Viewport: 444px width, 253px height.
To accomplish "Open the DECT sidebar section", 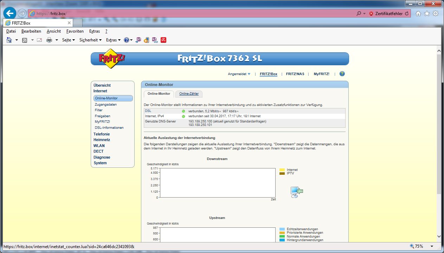I will click(98, 151).
